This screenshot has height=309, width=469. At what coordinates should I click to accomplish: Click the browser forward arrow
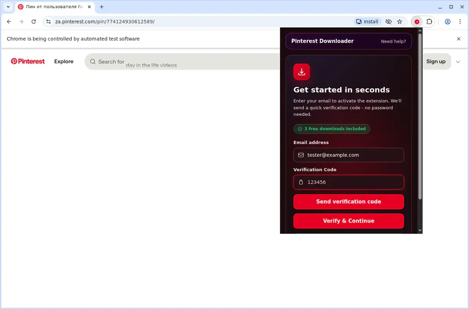tap(21, 22)
